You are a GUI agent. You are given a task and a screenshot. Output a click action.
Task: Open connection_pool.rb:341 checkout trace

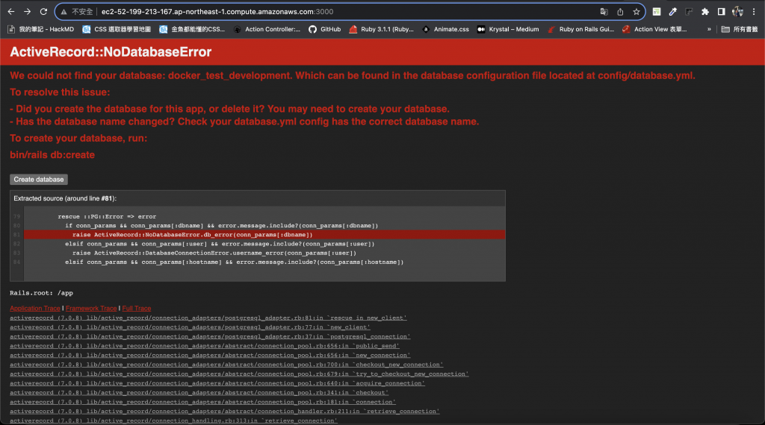tap(199, 392)
